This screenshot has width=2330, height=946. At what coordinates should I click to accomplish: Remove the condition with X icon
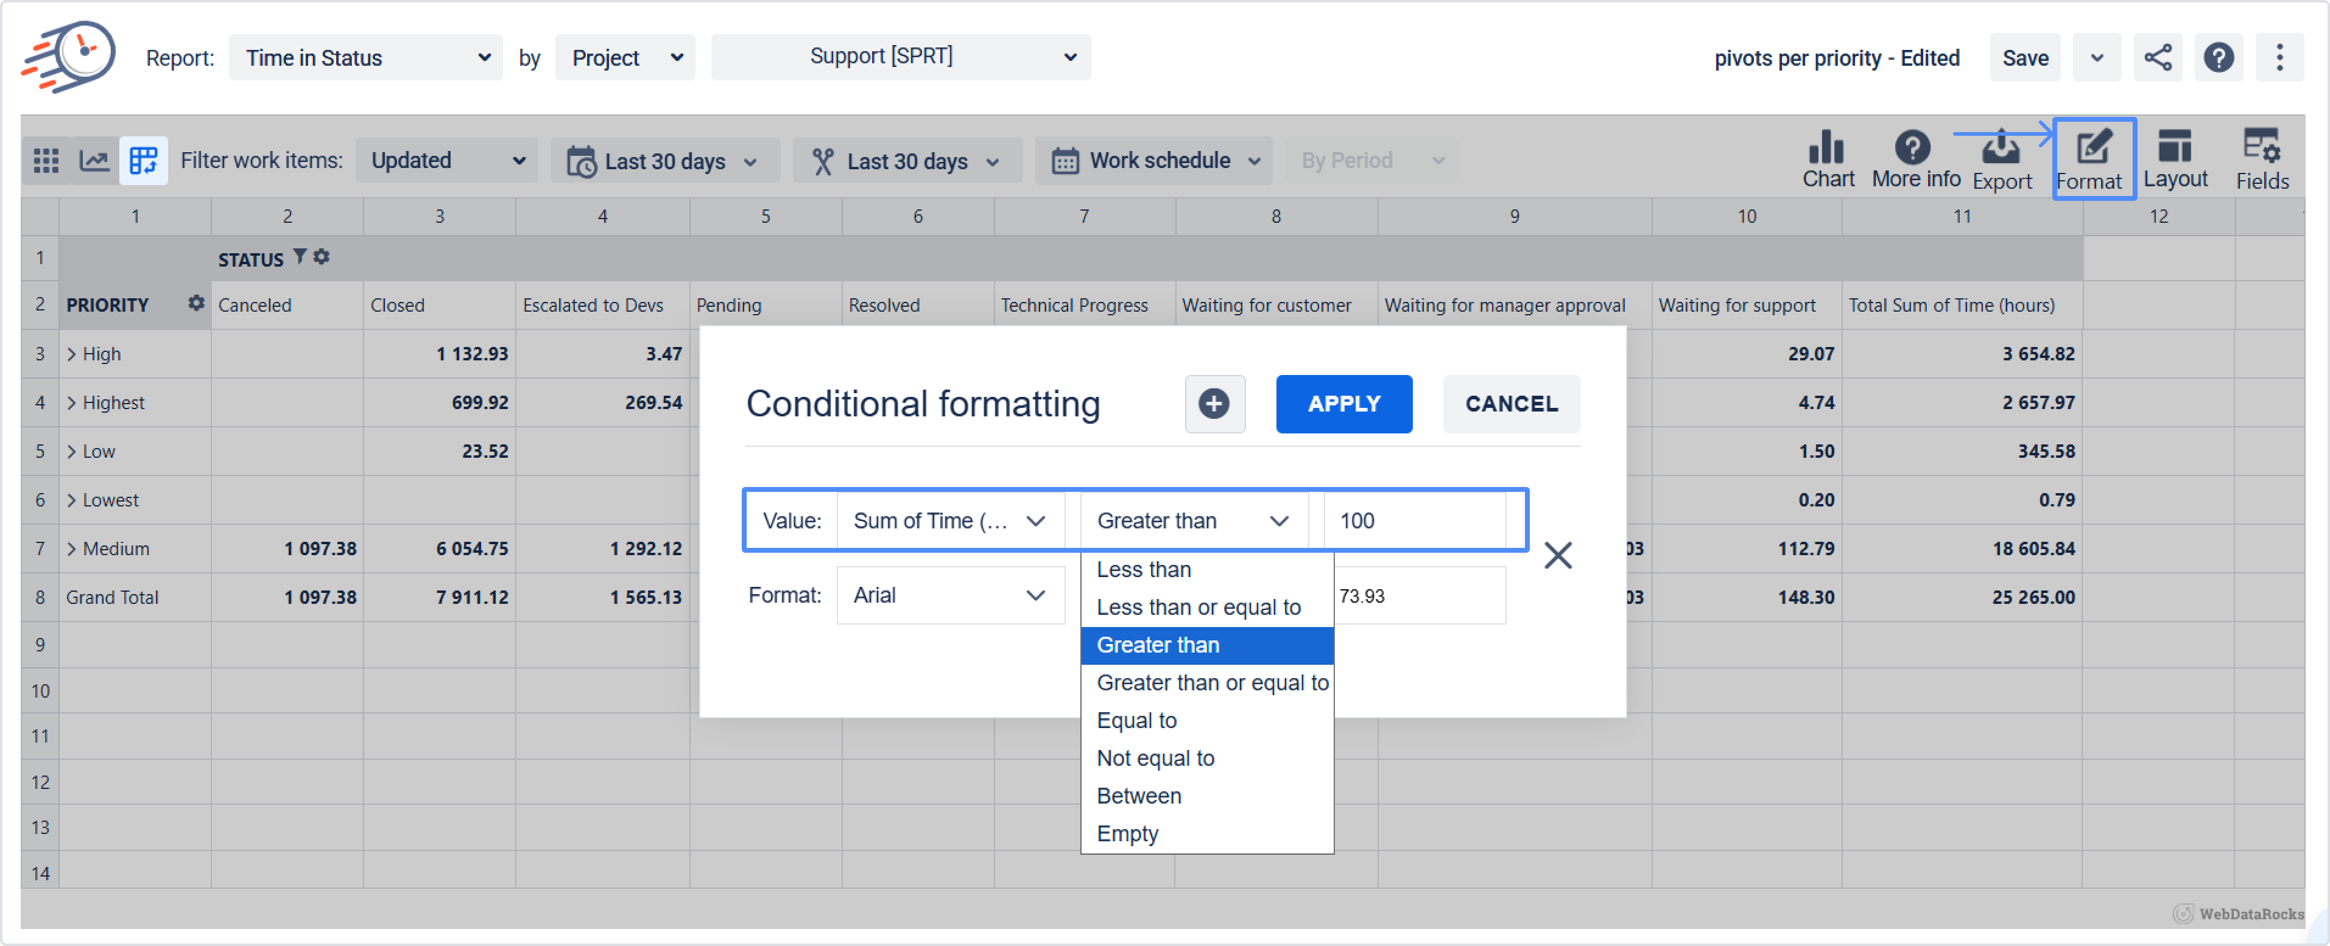click(1557, 555)
